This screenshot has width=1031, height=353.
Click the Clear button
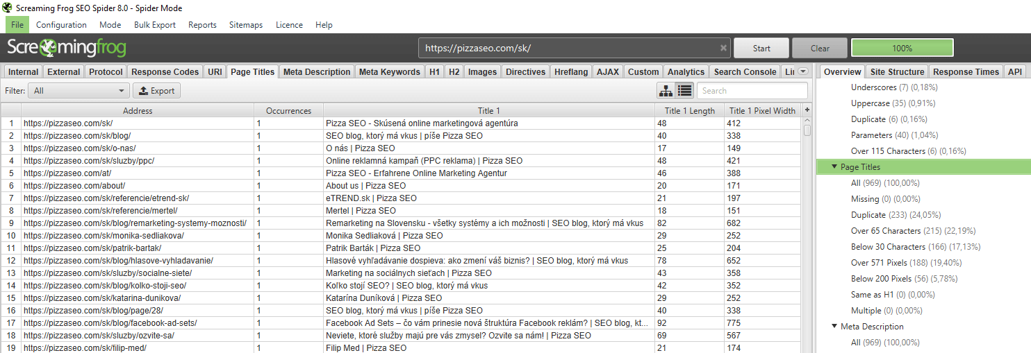pyautogui.click(x=820, y=48)
